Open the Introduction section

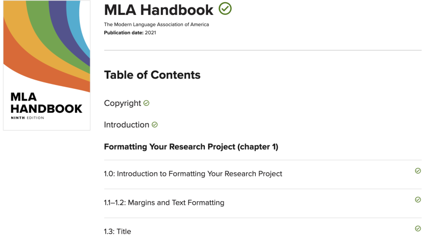[x=127, y=125]
